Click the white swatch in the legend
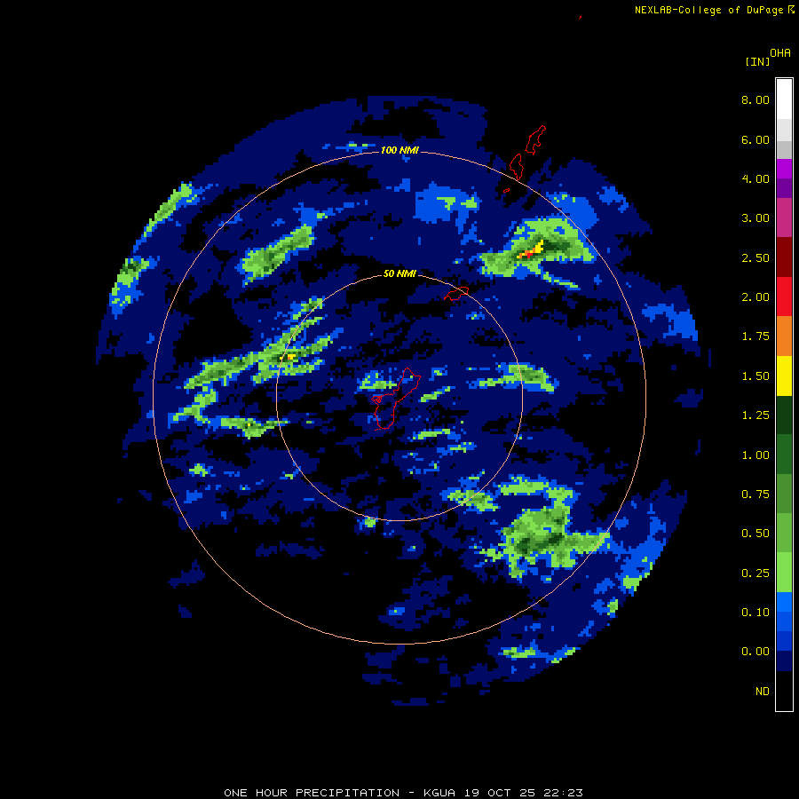This screenshot has width=799, height=799. click(x=784, y=99)
